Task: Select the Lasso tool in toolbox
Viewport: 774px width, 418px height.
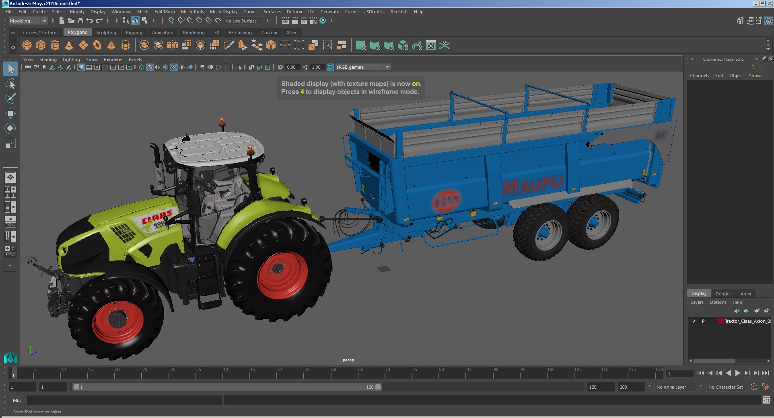Action: [10, 84]
